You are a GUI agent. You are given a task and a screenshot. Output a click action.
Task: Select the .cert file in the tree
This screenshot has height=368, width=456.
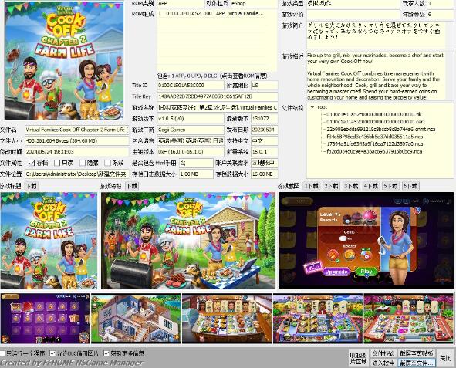click(x=376, y=122)
